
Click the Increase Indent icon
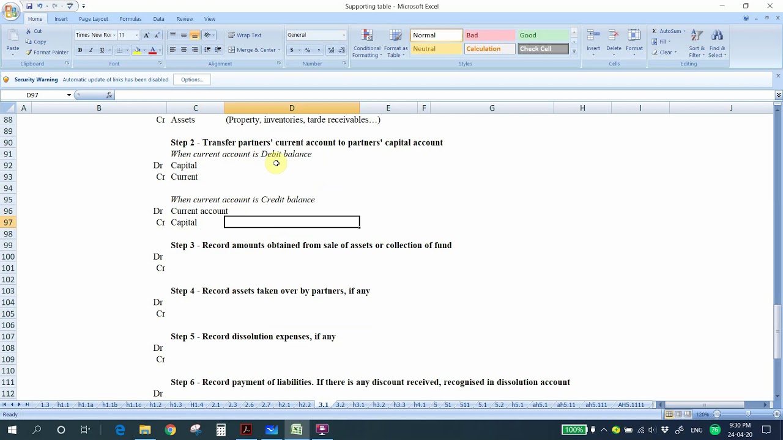click(x=218, y=50)
